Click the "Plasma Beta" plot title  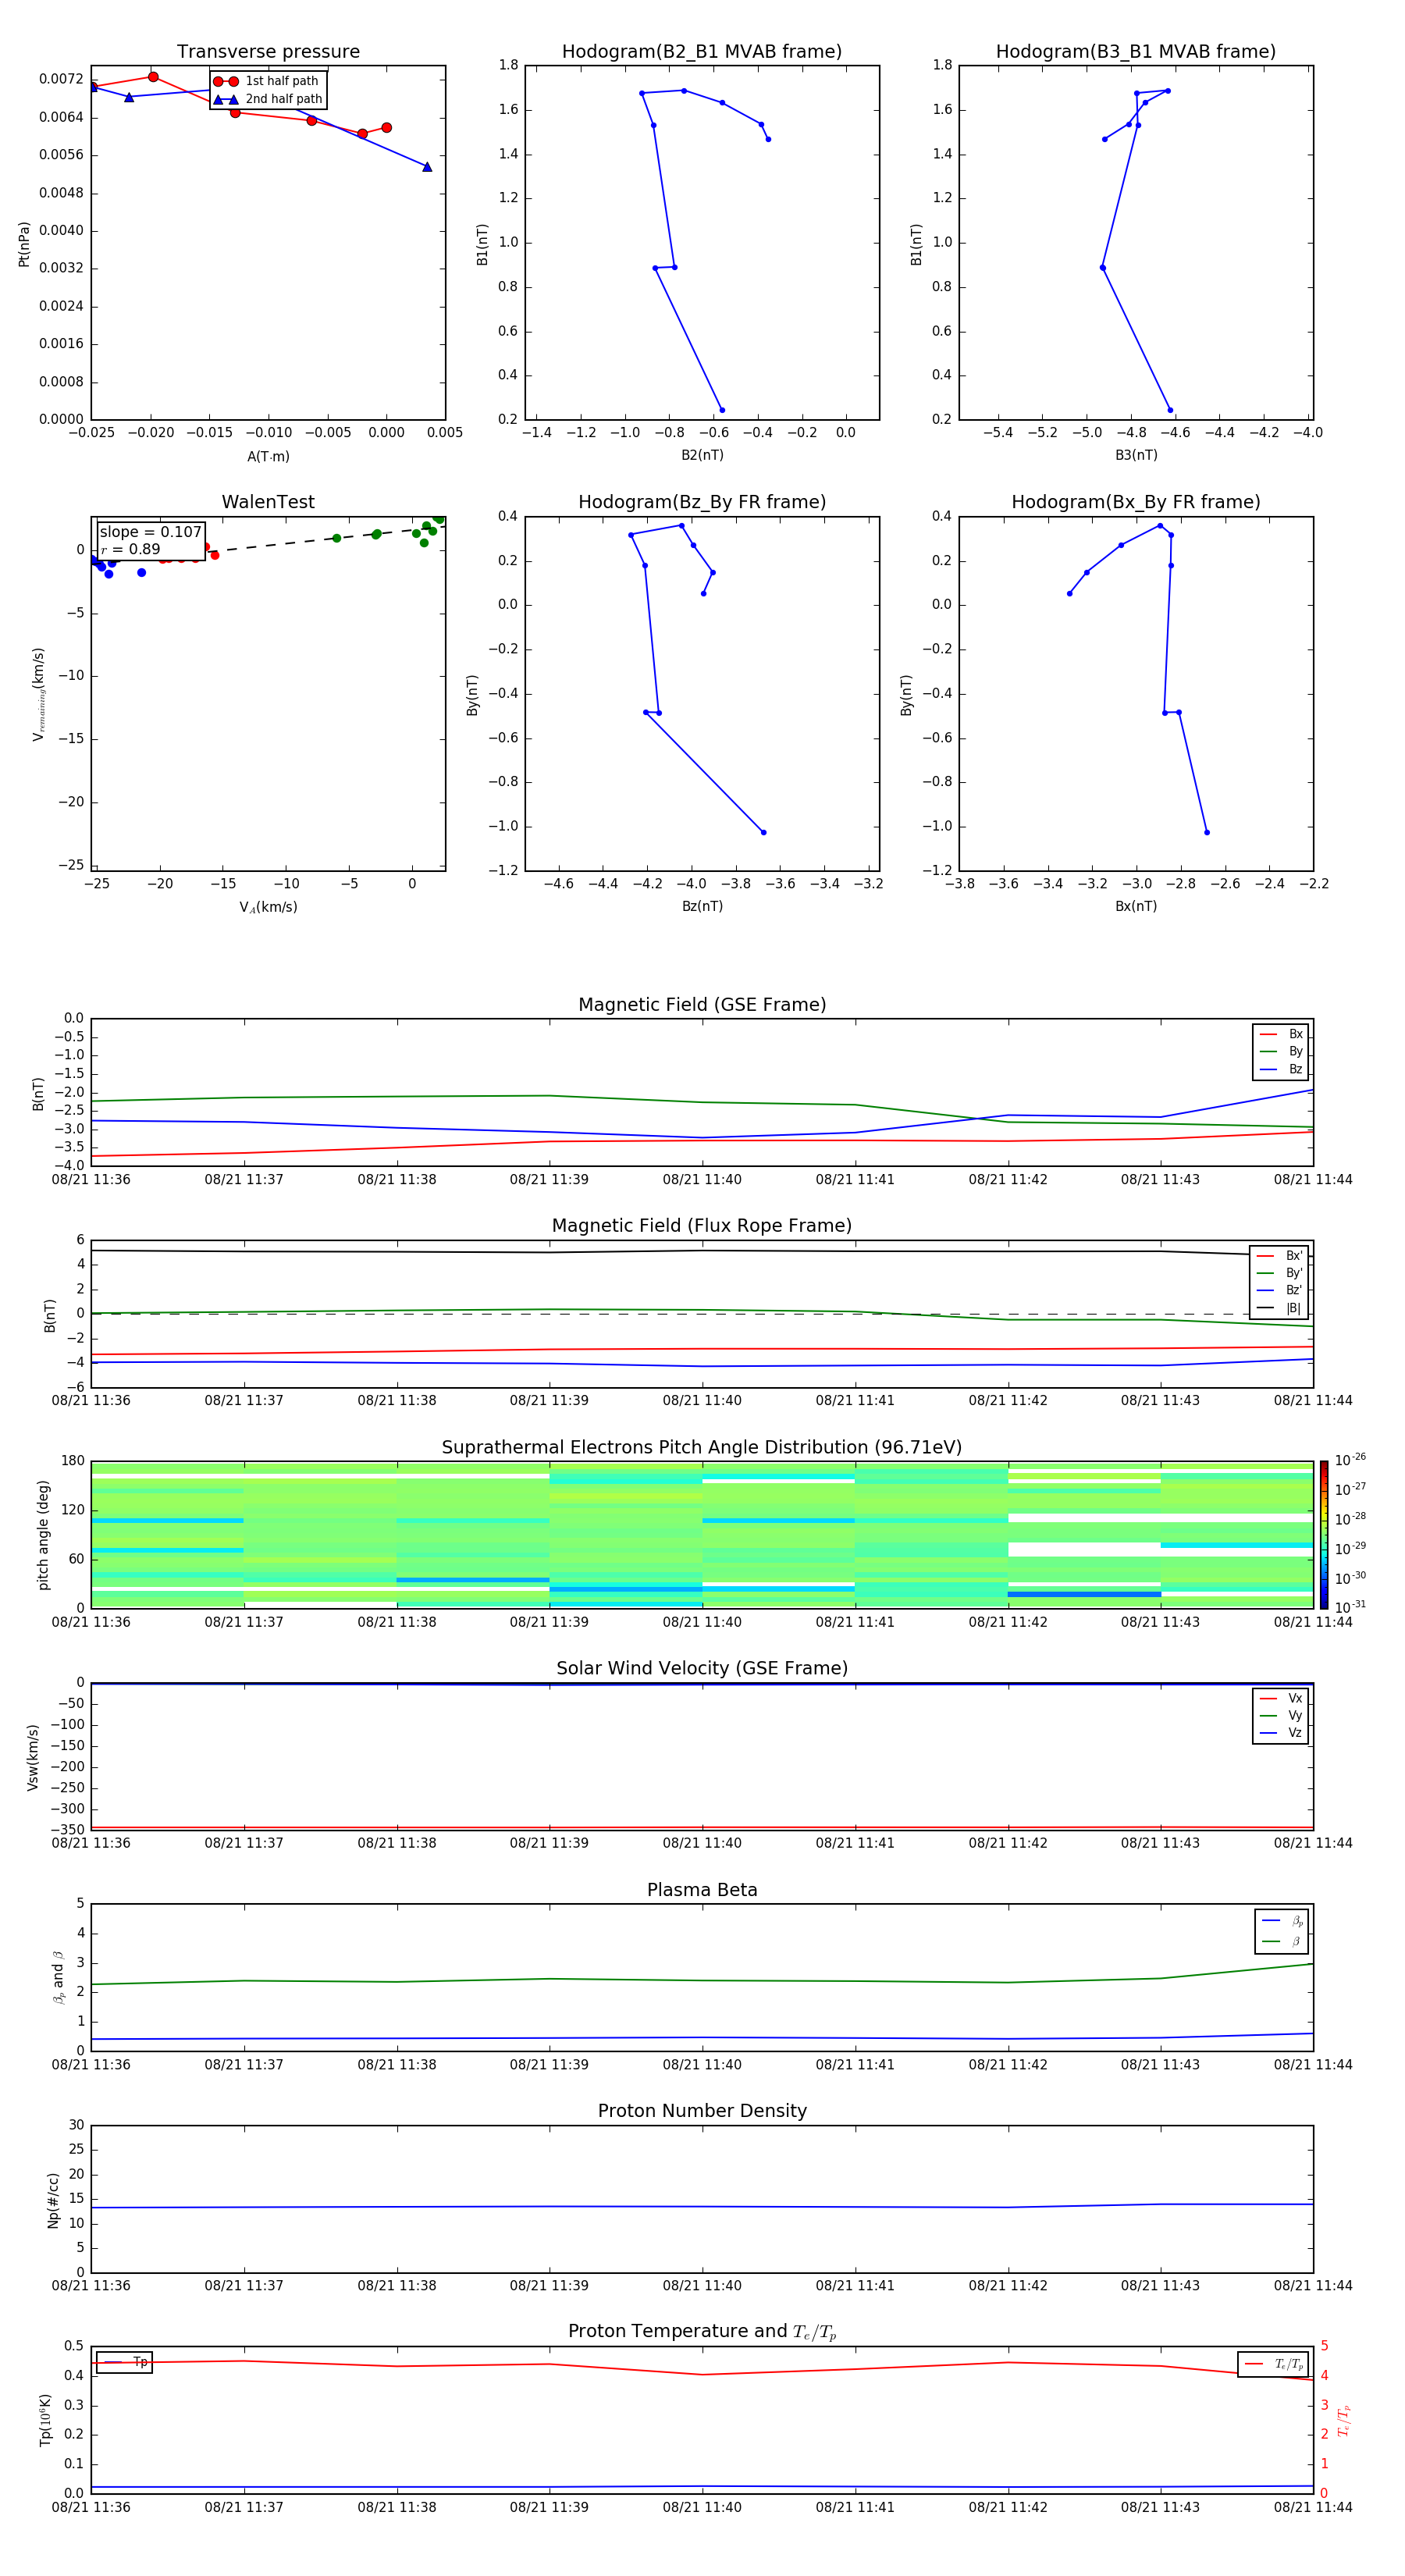click(702, 1890)
